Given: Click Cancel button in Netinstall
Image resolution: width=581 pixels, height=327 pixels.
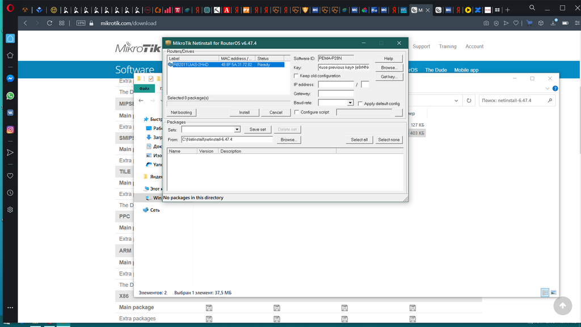Looking at the screenshot, I should [x=276, y=112].
